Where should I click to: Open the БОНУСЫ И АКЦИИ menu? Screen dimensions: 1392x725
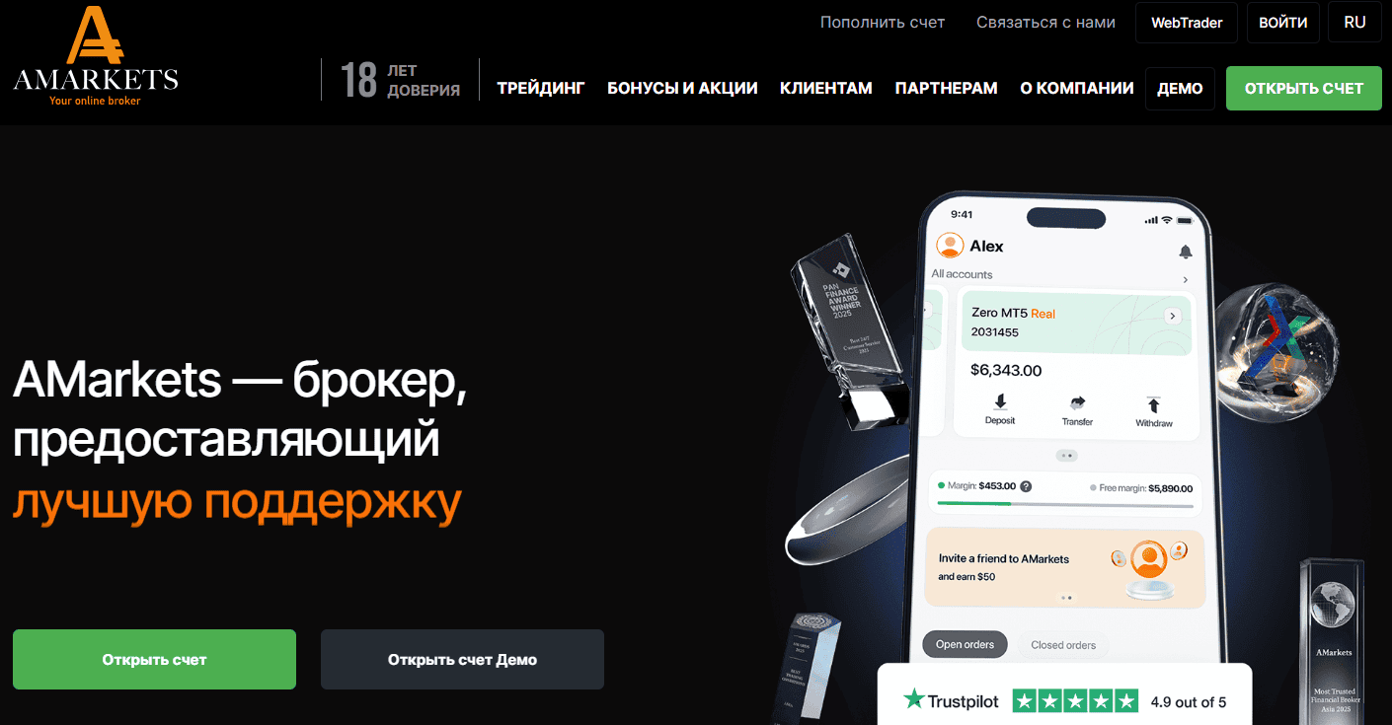pyautogui.click(x=682, y=88)
